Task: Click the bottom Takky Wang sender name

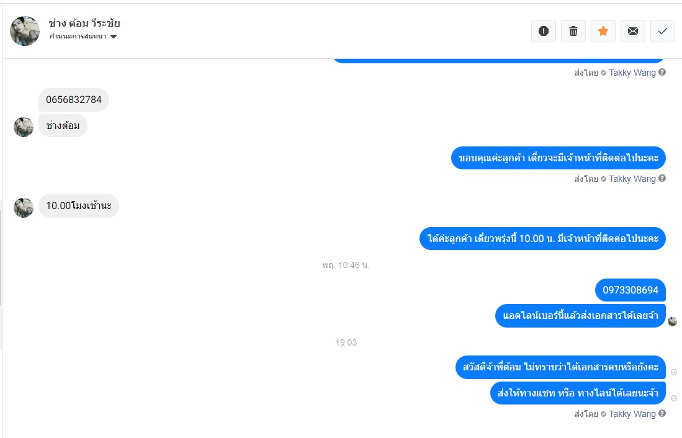Action: 632,414
